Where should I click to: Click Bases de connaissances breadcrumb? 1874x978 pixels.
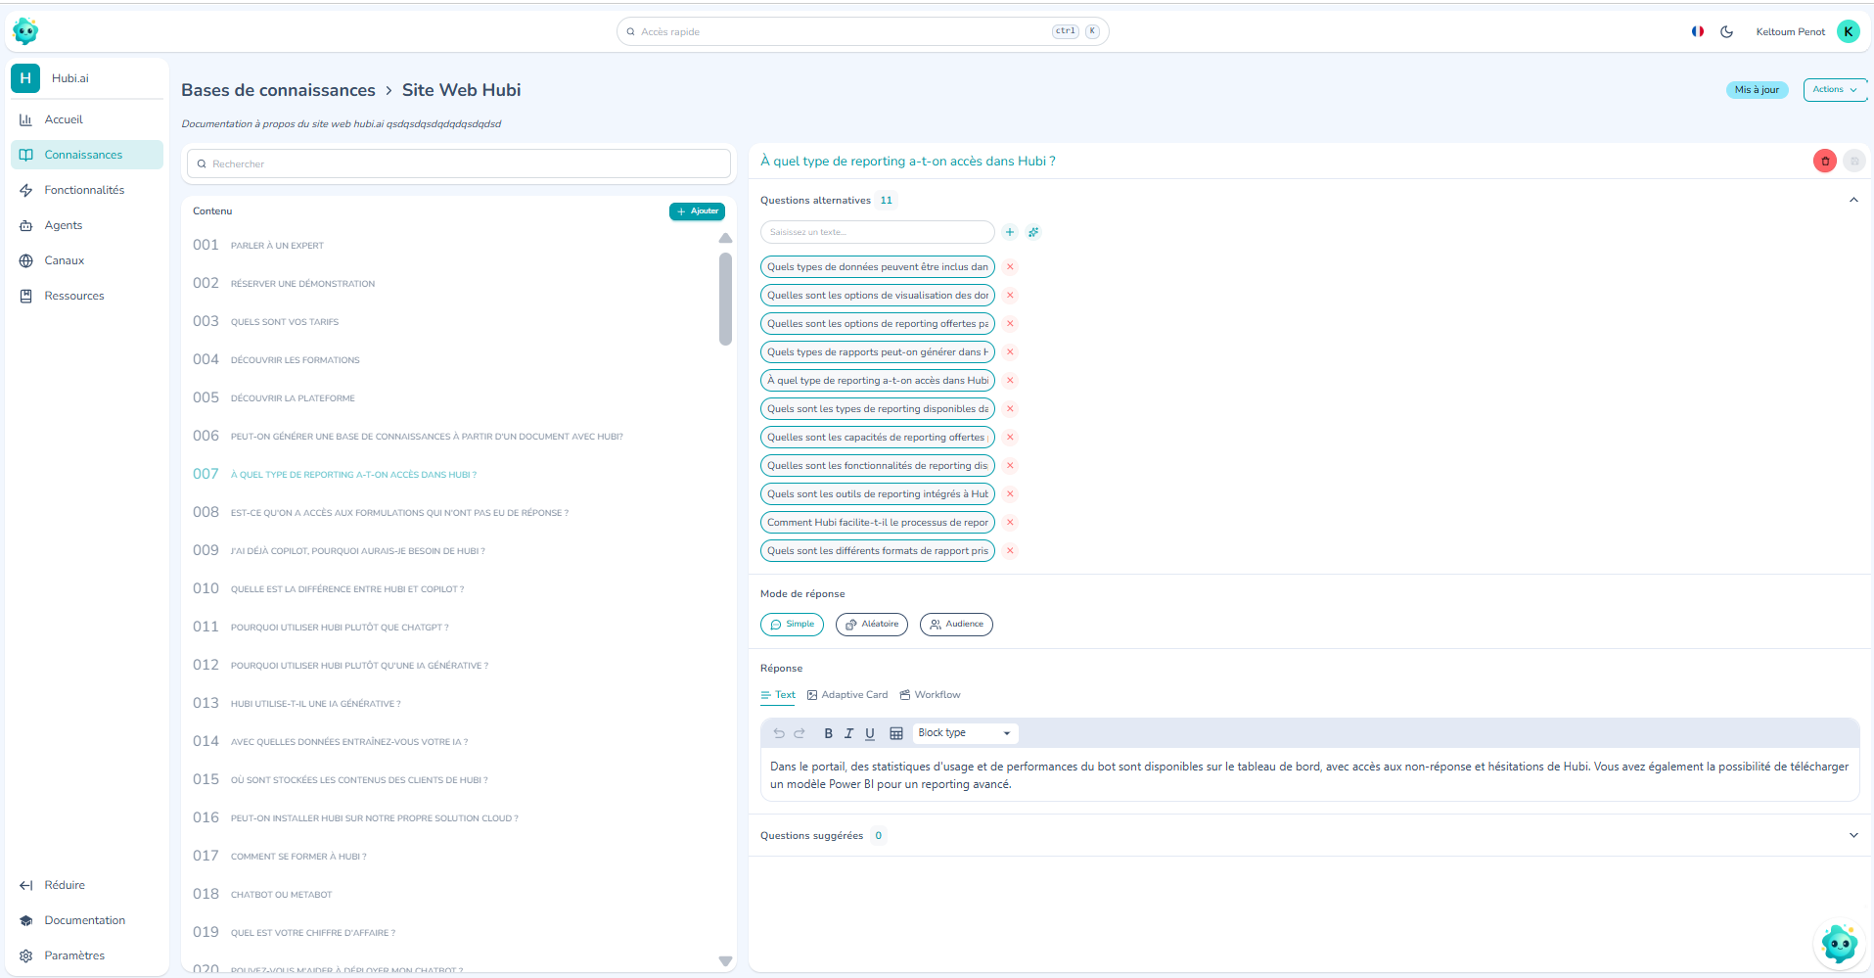pos(278,90)
